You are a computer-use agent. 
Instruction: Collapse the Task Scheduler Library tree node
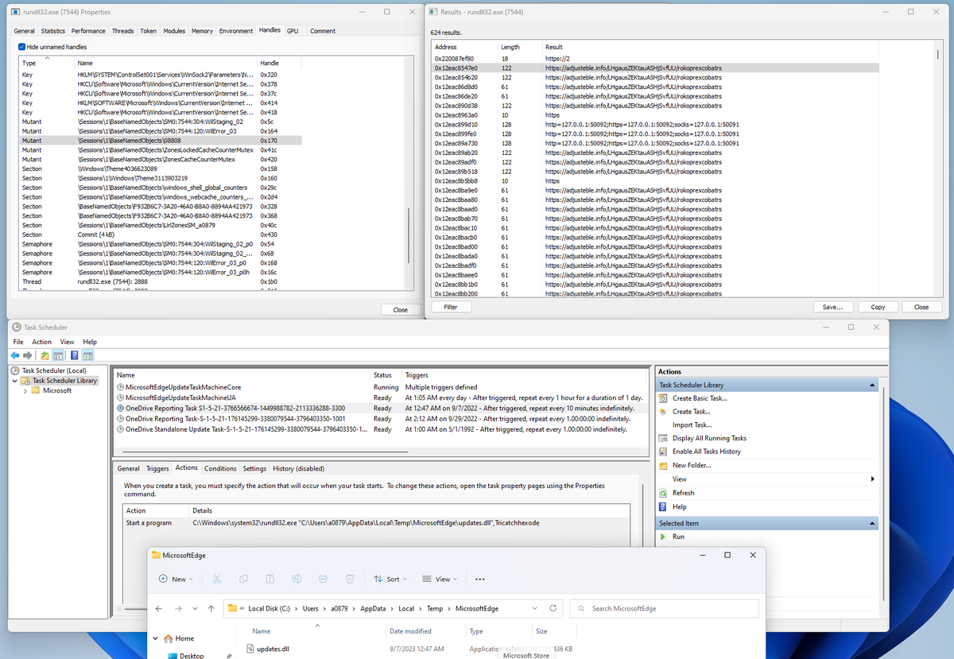point(14,381)
